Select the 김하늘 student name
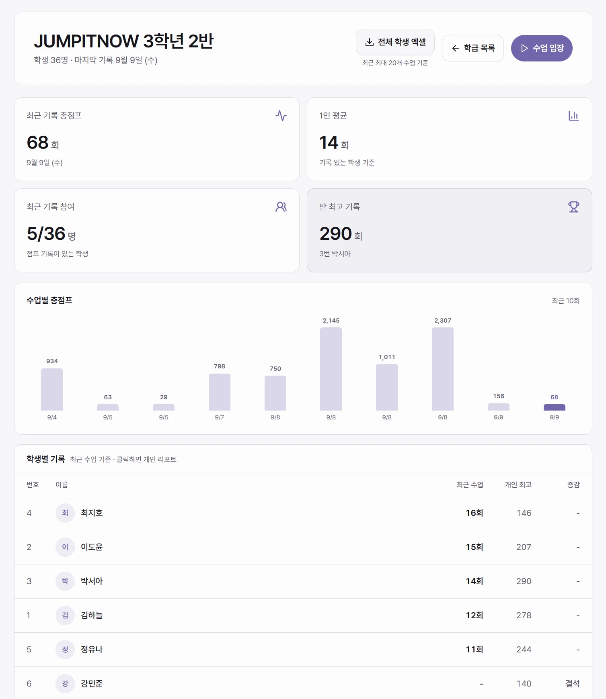Screen dimensions: 606x699 pos(92,615)
